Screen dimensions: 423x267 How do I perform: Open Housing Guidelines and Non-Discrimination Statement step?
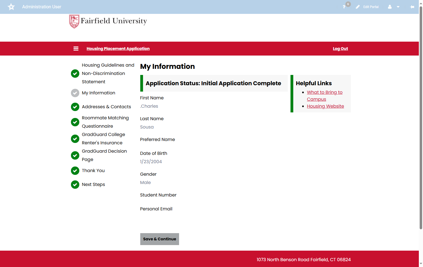pyautogui.click(x=108, y=74)
